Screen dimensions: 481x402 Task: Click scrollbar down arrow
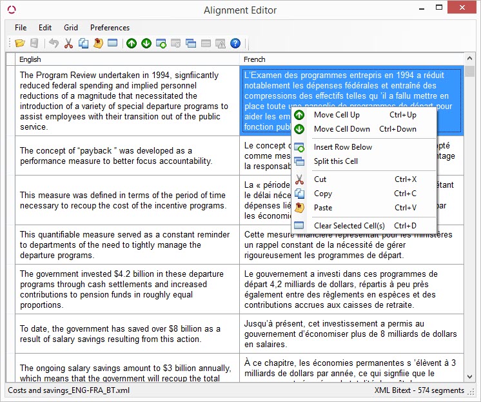click(469, 376)
